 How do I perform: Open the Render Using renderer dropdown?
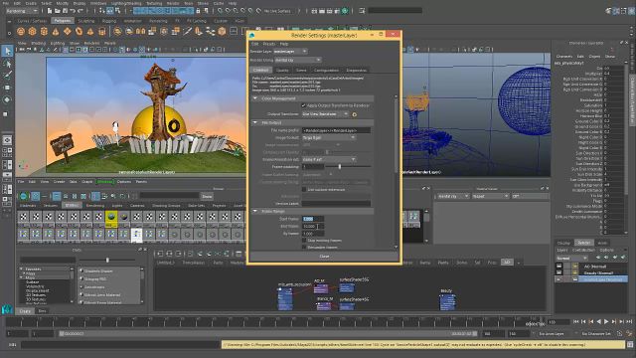coord(298,60)
